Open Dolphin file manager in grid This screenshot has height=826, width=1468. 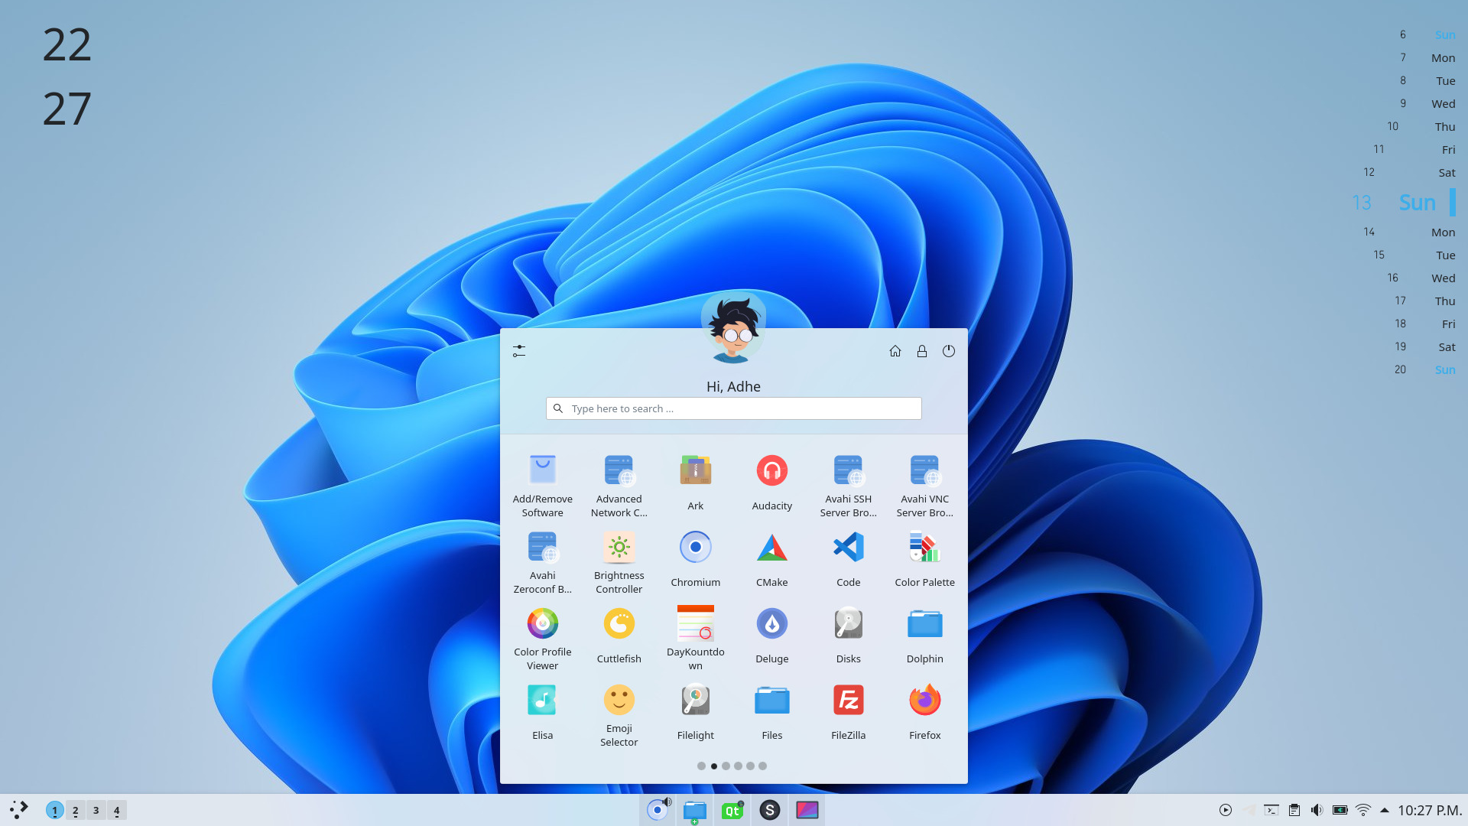click(x=924, y=638)
